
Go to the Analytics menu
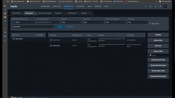click(x=57, y=6)
